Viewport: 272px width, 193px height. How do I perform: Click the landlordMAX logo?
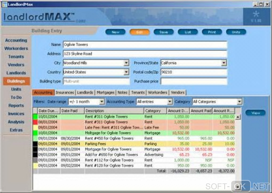(39, 17)
